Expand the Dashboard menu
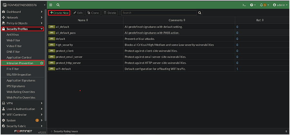The height and width of the screenshot is (135, 290). tap(22, 12)
